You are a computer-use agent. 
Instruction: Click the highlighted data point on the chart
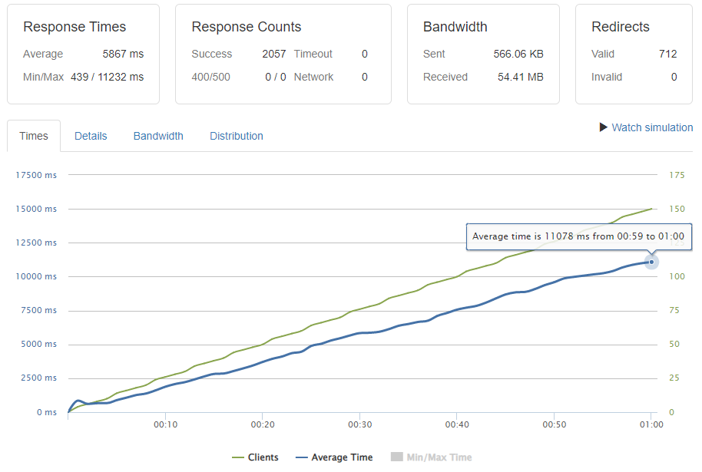point(651,262)
